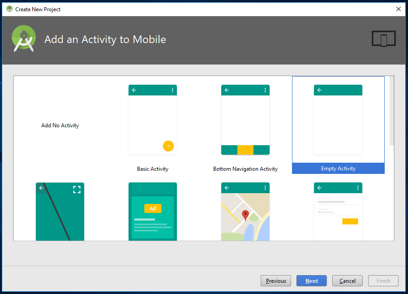Click the yellow floating action button icon
The image size is (408, 294).
pyautogui.click(x=168, y=146)
